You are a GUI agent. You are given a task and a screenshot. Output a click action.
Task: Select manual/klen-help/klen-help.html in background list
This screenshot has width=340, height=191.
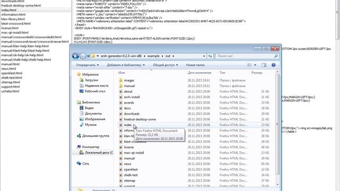(x=25, y=46)
